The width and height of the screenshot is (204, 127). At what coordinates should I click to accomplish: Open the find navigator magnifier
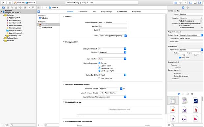tap(12, 8)
